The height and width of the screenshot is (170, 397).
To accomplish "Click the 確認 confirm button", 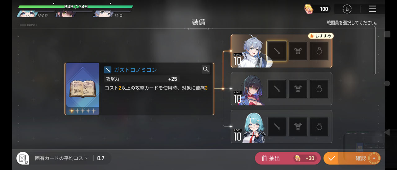I will 352,158.
